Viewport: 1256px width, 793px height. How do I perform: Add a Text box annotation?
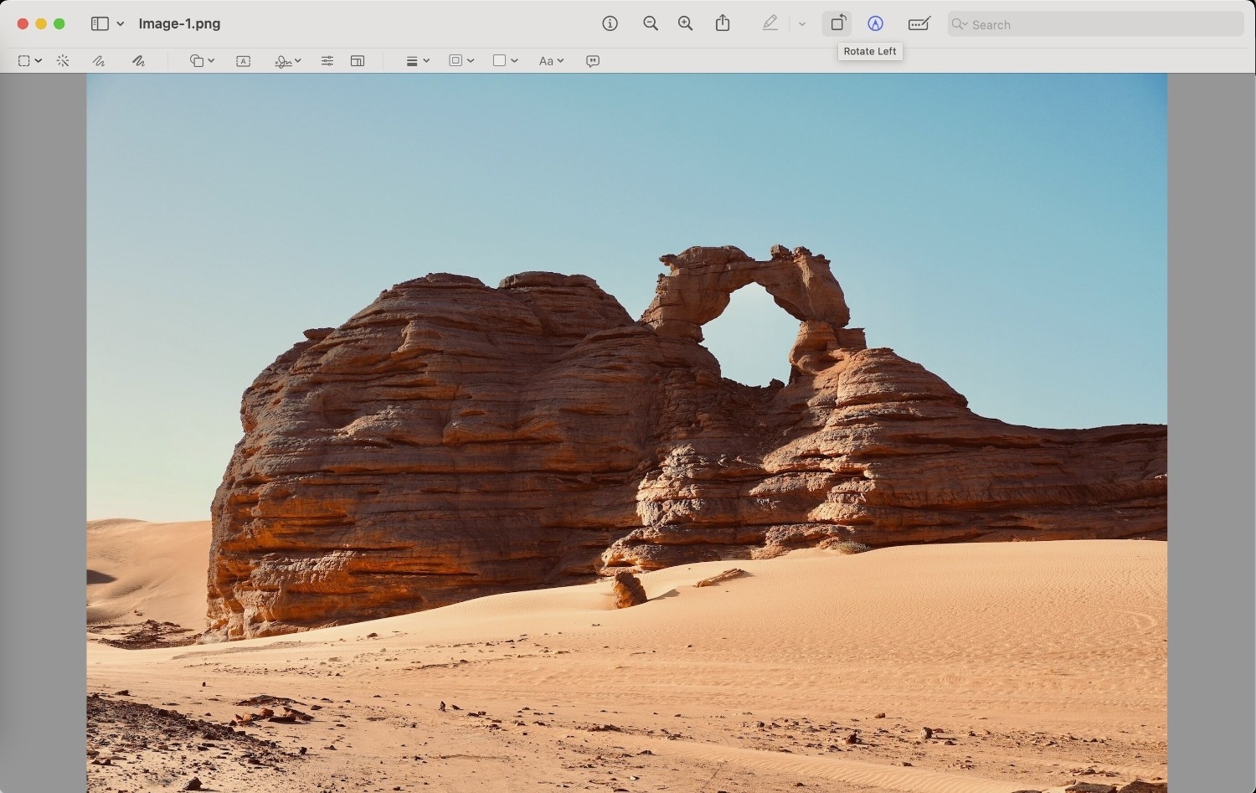244,61
